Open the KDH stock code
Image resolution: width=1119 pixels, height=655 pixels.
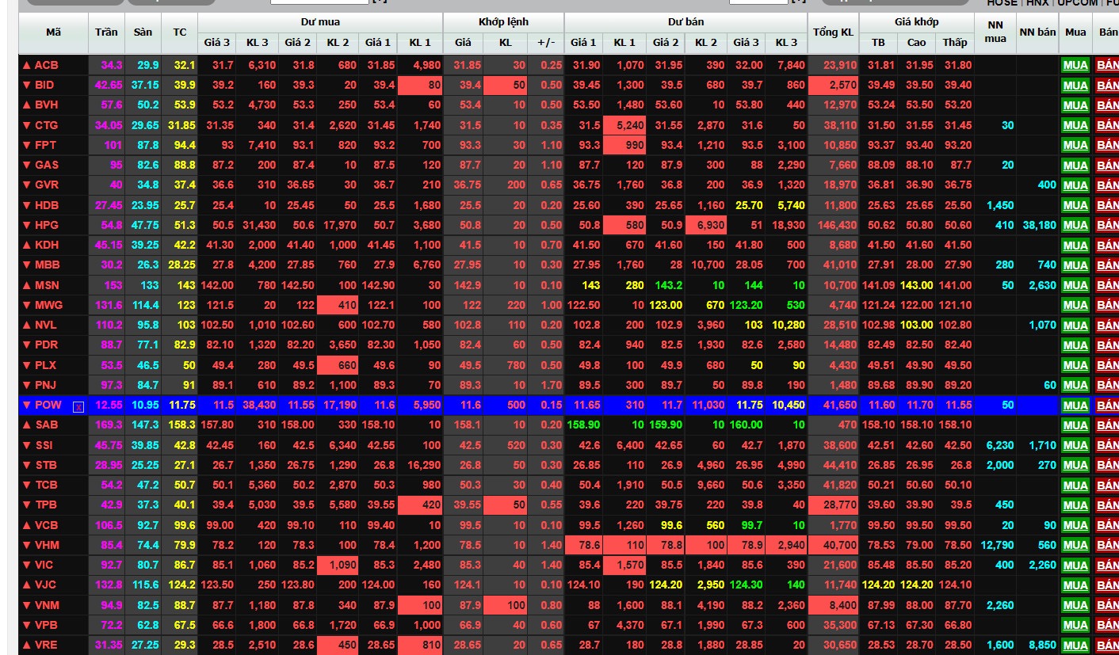click(x=47, y=245)
